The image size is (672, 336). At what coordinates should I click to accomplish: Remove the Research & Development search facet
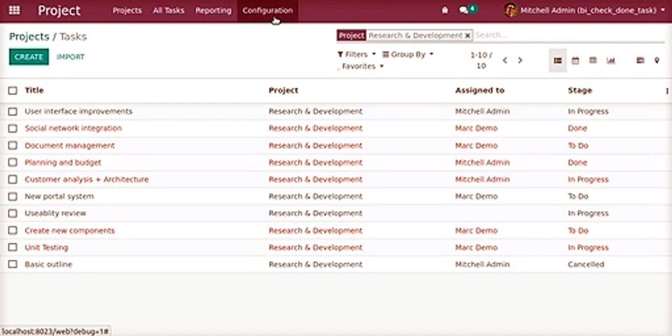click(467, 35)
